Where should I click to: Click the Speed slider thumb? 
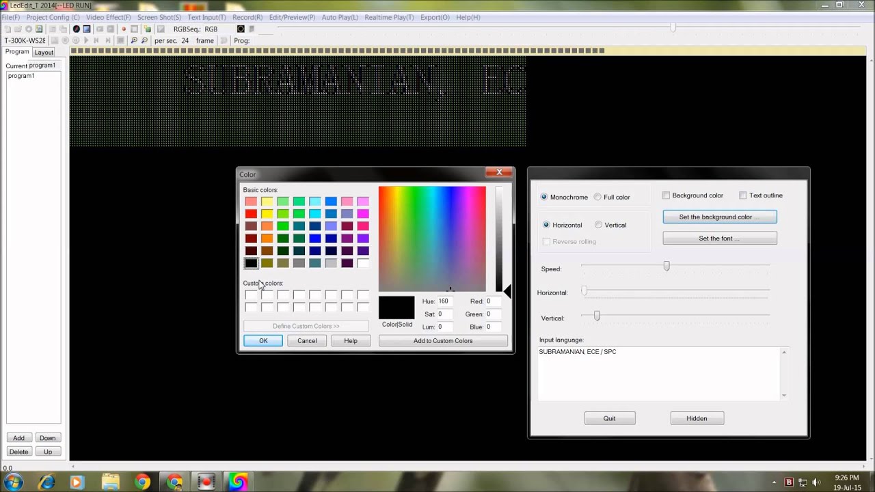[667, 266]
